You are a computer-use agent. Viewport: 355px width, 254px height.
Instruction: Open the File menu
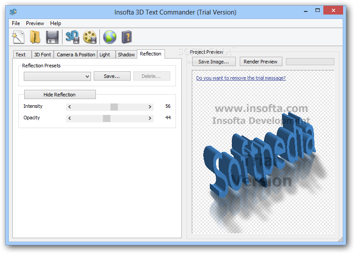tap(16, 23)
